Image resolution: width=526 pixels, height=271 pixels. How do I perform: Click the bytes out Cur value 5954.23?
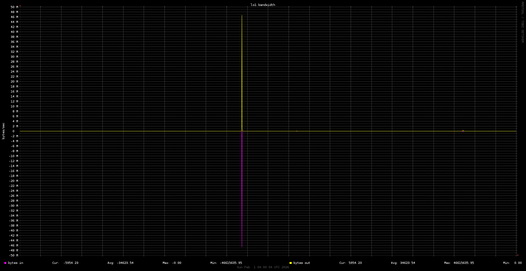[355, 263]
